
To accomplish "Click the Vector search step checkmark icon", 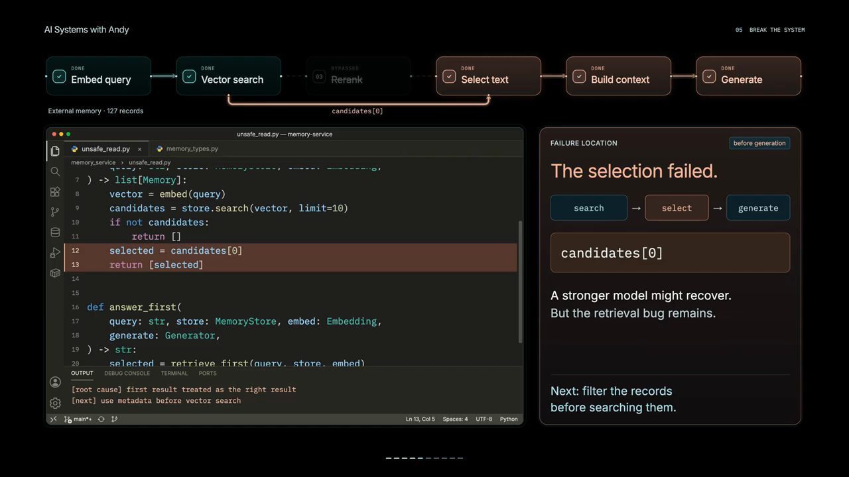I will coord(189,76).
